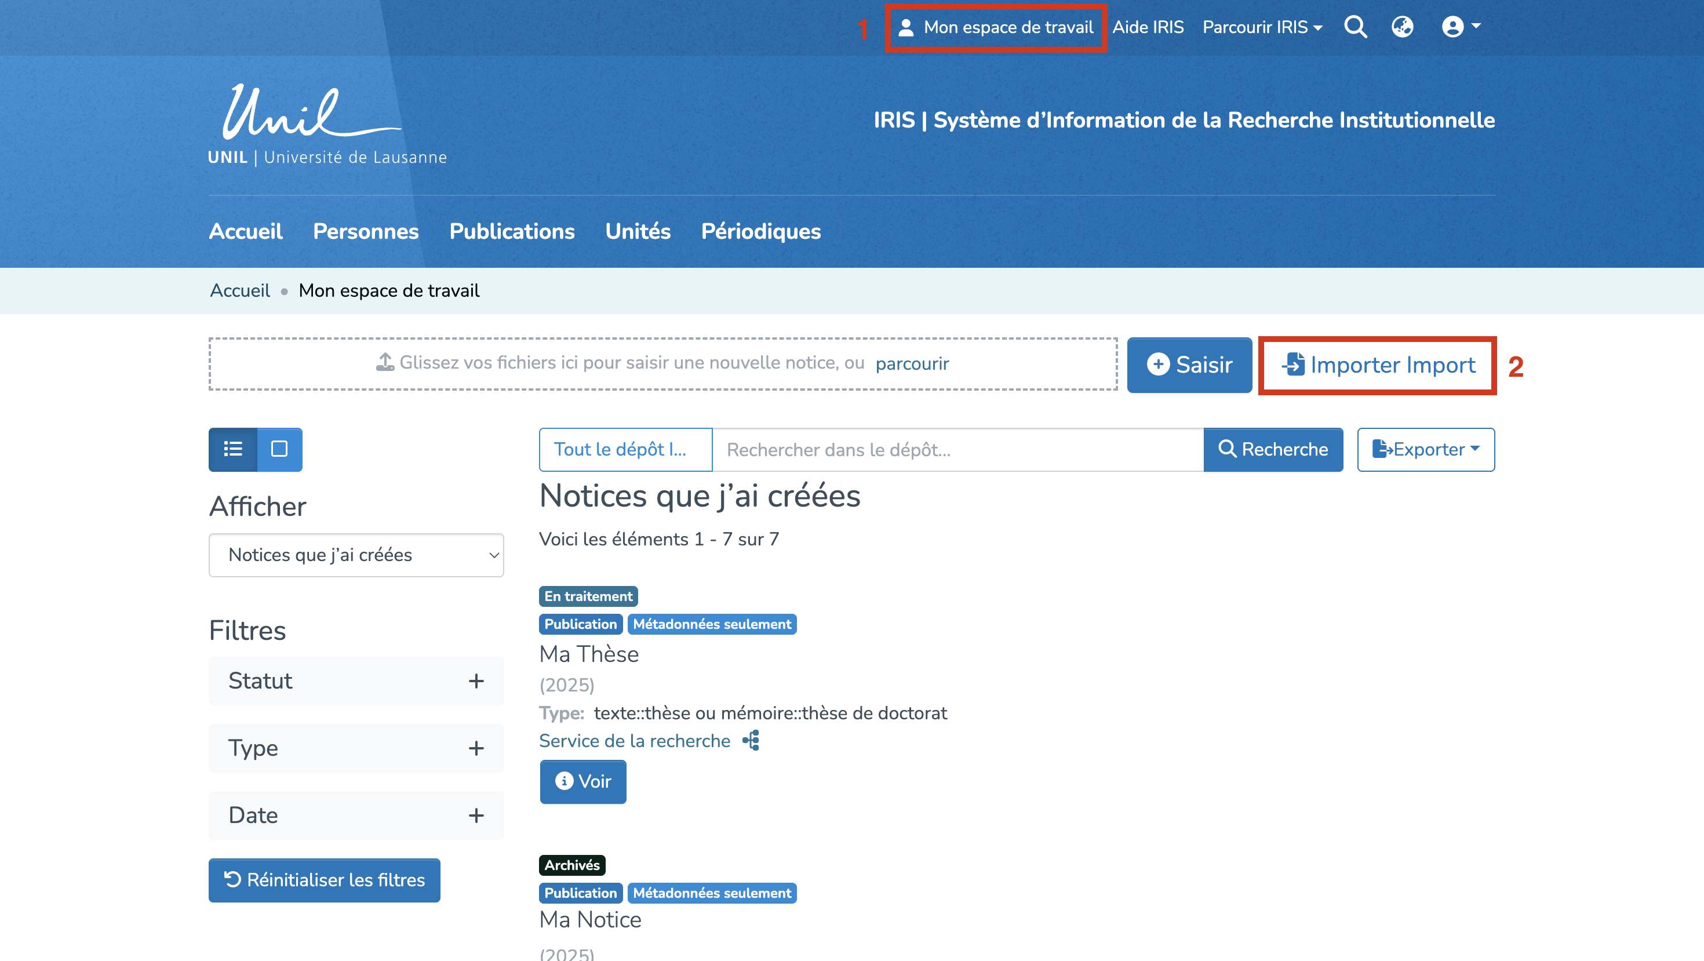The height and width of the screenshot is (961, 1704).
Task: Click the organization tree icon beside Service de la recherche
Action: (752, 741)
